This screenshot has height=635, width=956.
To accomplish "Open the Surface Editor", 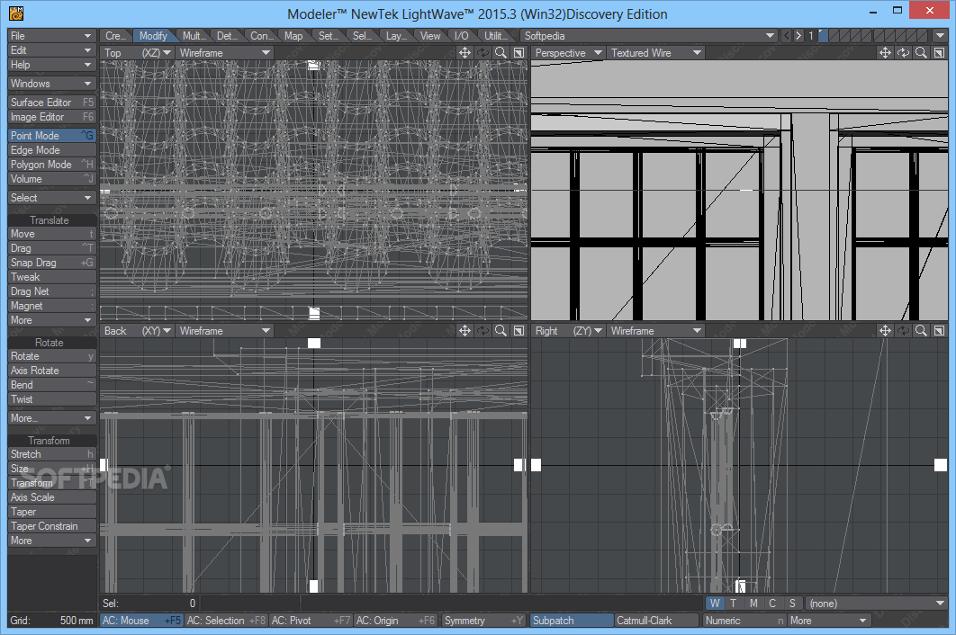I will [x=52, y=103].
